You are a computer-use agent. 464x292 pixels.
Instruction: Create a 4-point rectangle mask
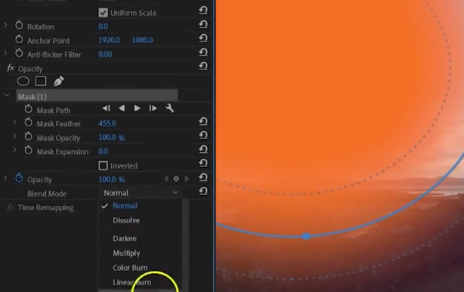[x=41, y=81]
